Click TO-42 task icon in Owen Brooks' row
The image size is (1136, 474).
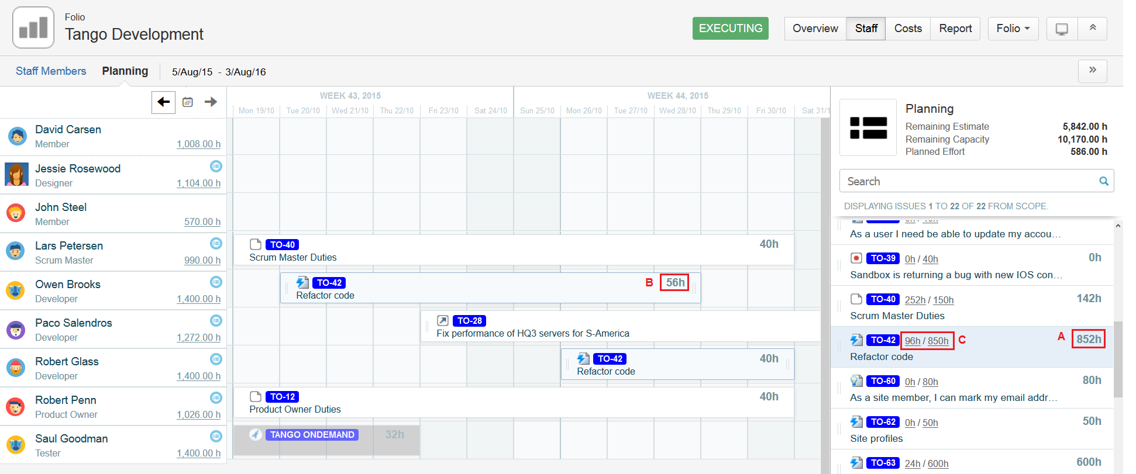302,283
